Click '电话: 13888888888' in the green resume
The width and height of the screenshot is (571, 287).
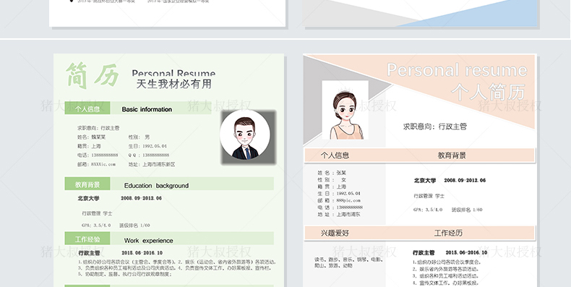point(98,155)
